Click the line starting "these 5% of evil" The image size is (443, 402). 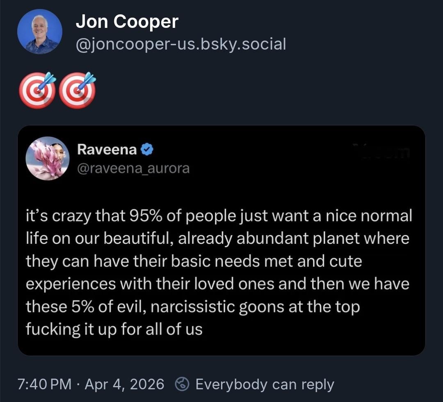[192, 306]
